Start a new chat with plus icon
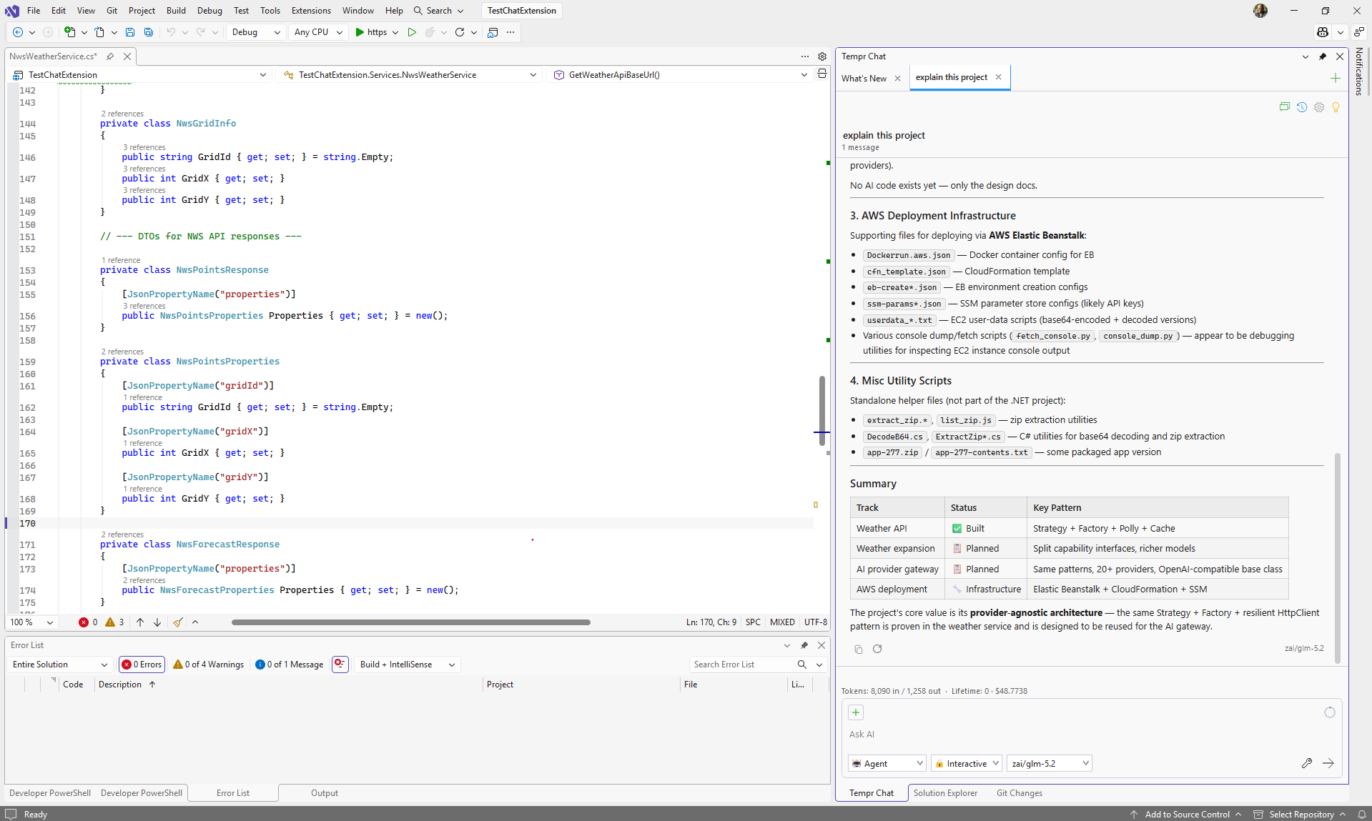 (x=1336, y=78)
